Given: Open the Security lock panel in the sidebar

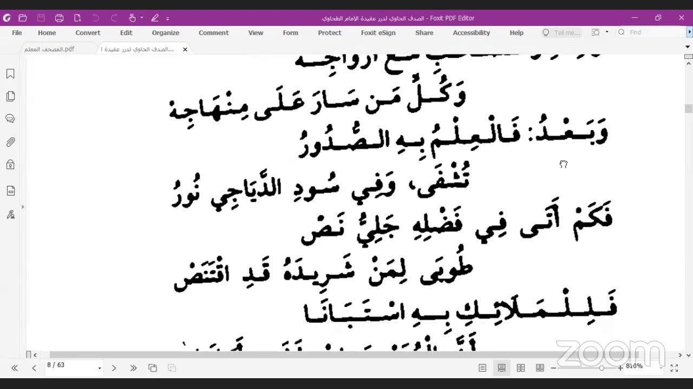Looking at the screenshot, I should (x=10, y=164).
